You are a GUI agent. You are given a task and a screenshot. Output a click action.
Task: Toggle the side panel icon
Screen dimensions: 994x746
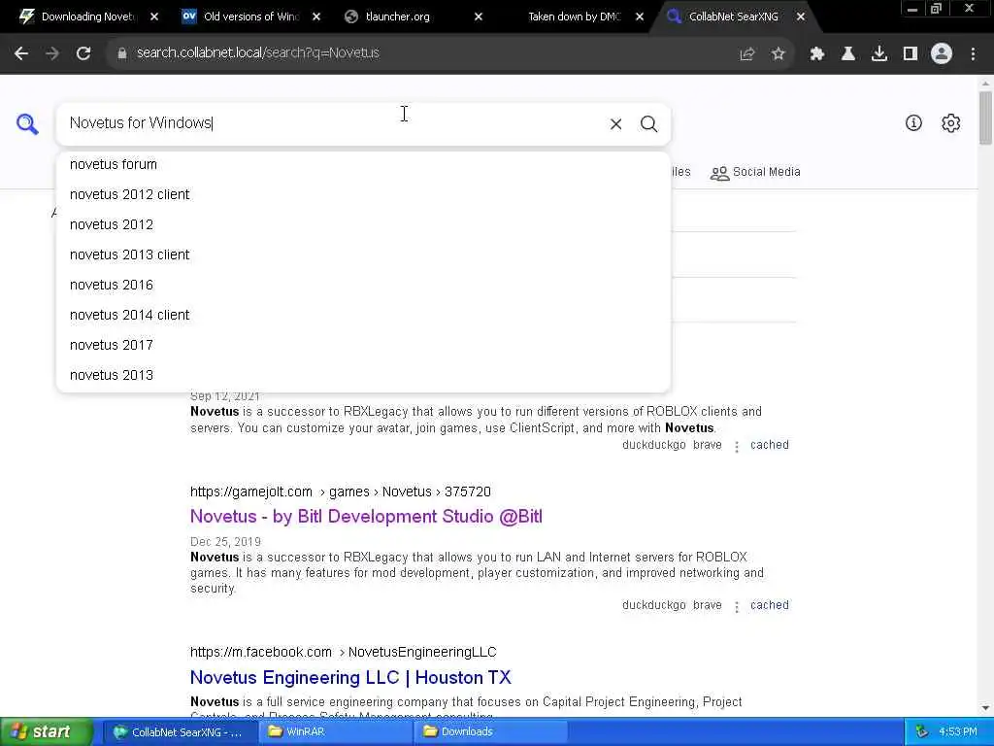[x=911, y=54]
